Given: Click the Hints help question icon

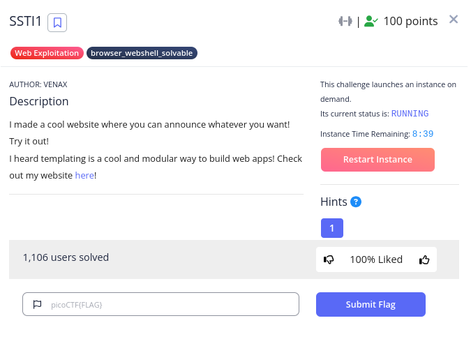Looking at the screenshot, I should coord(356,202).
